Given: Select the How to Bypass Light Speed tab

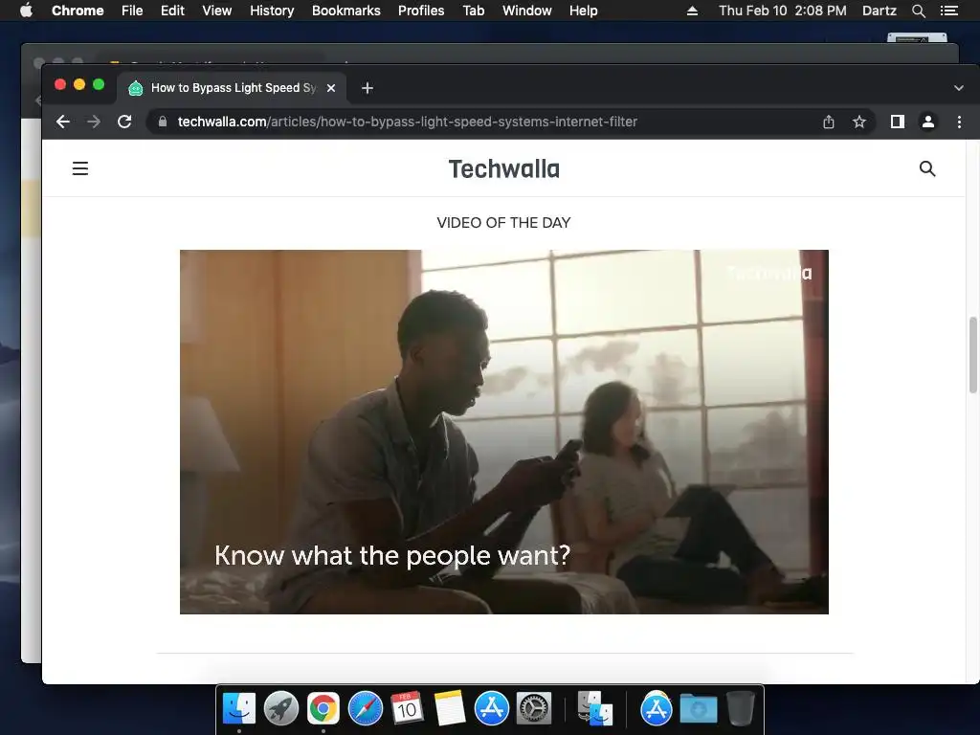Looking at the screenshot, I should [x=232, y=88].
